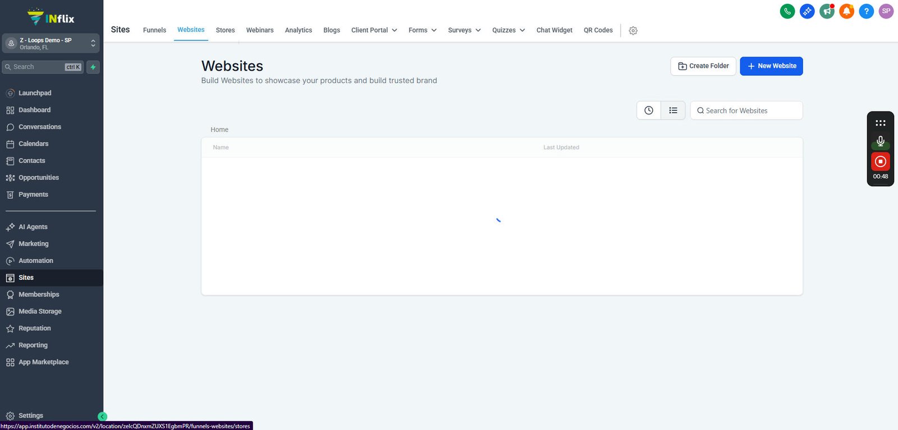Viewport: 898px width, 430px height.
Task: Click the green phone dialer icon
Action: point(787,11)
